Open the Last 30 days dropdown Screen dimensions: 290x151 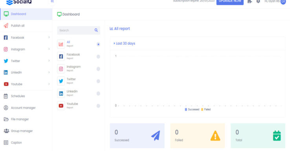tap(124, 43)
